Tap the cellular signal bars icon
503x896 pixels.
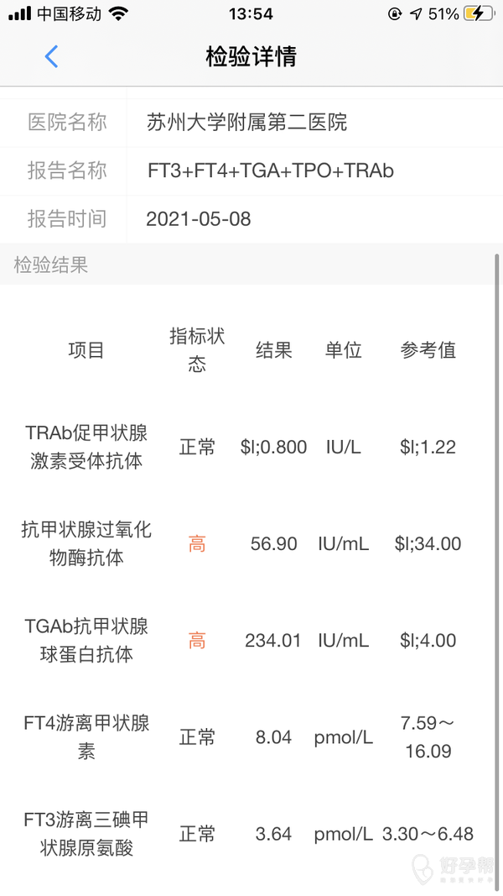[x=19, y=13]
